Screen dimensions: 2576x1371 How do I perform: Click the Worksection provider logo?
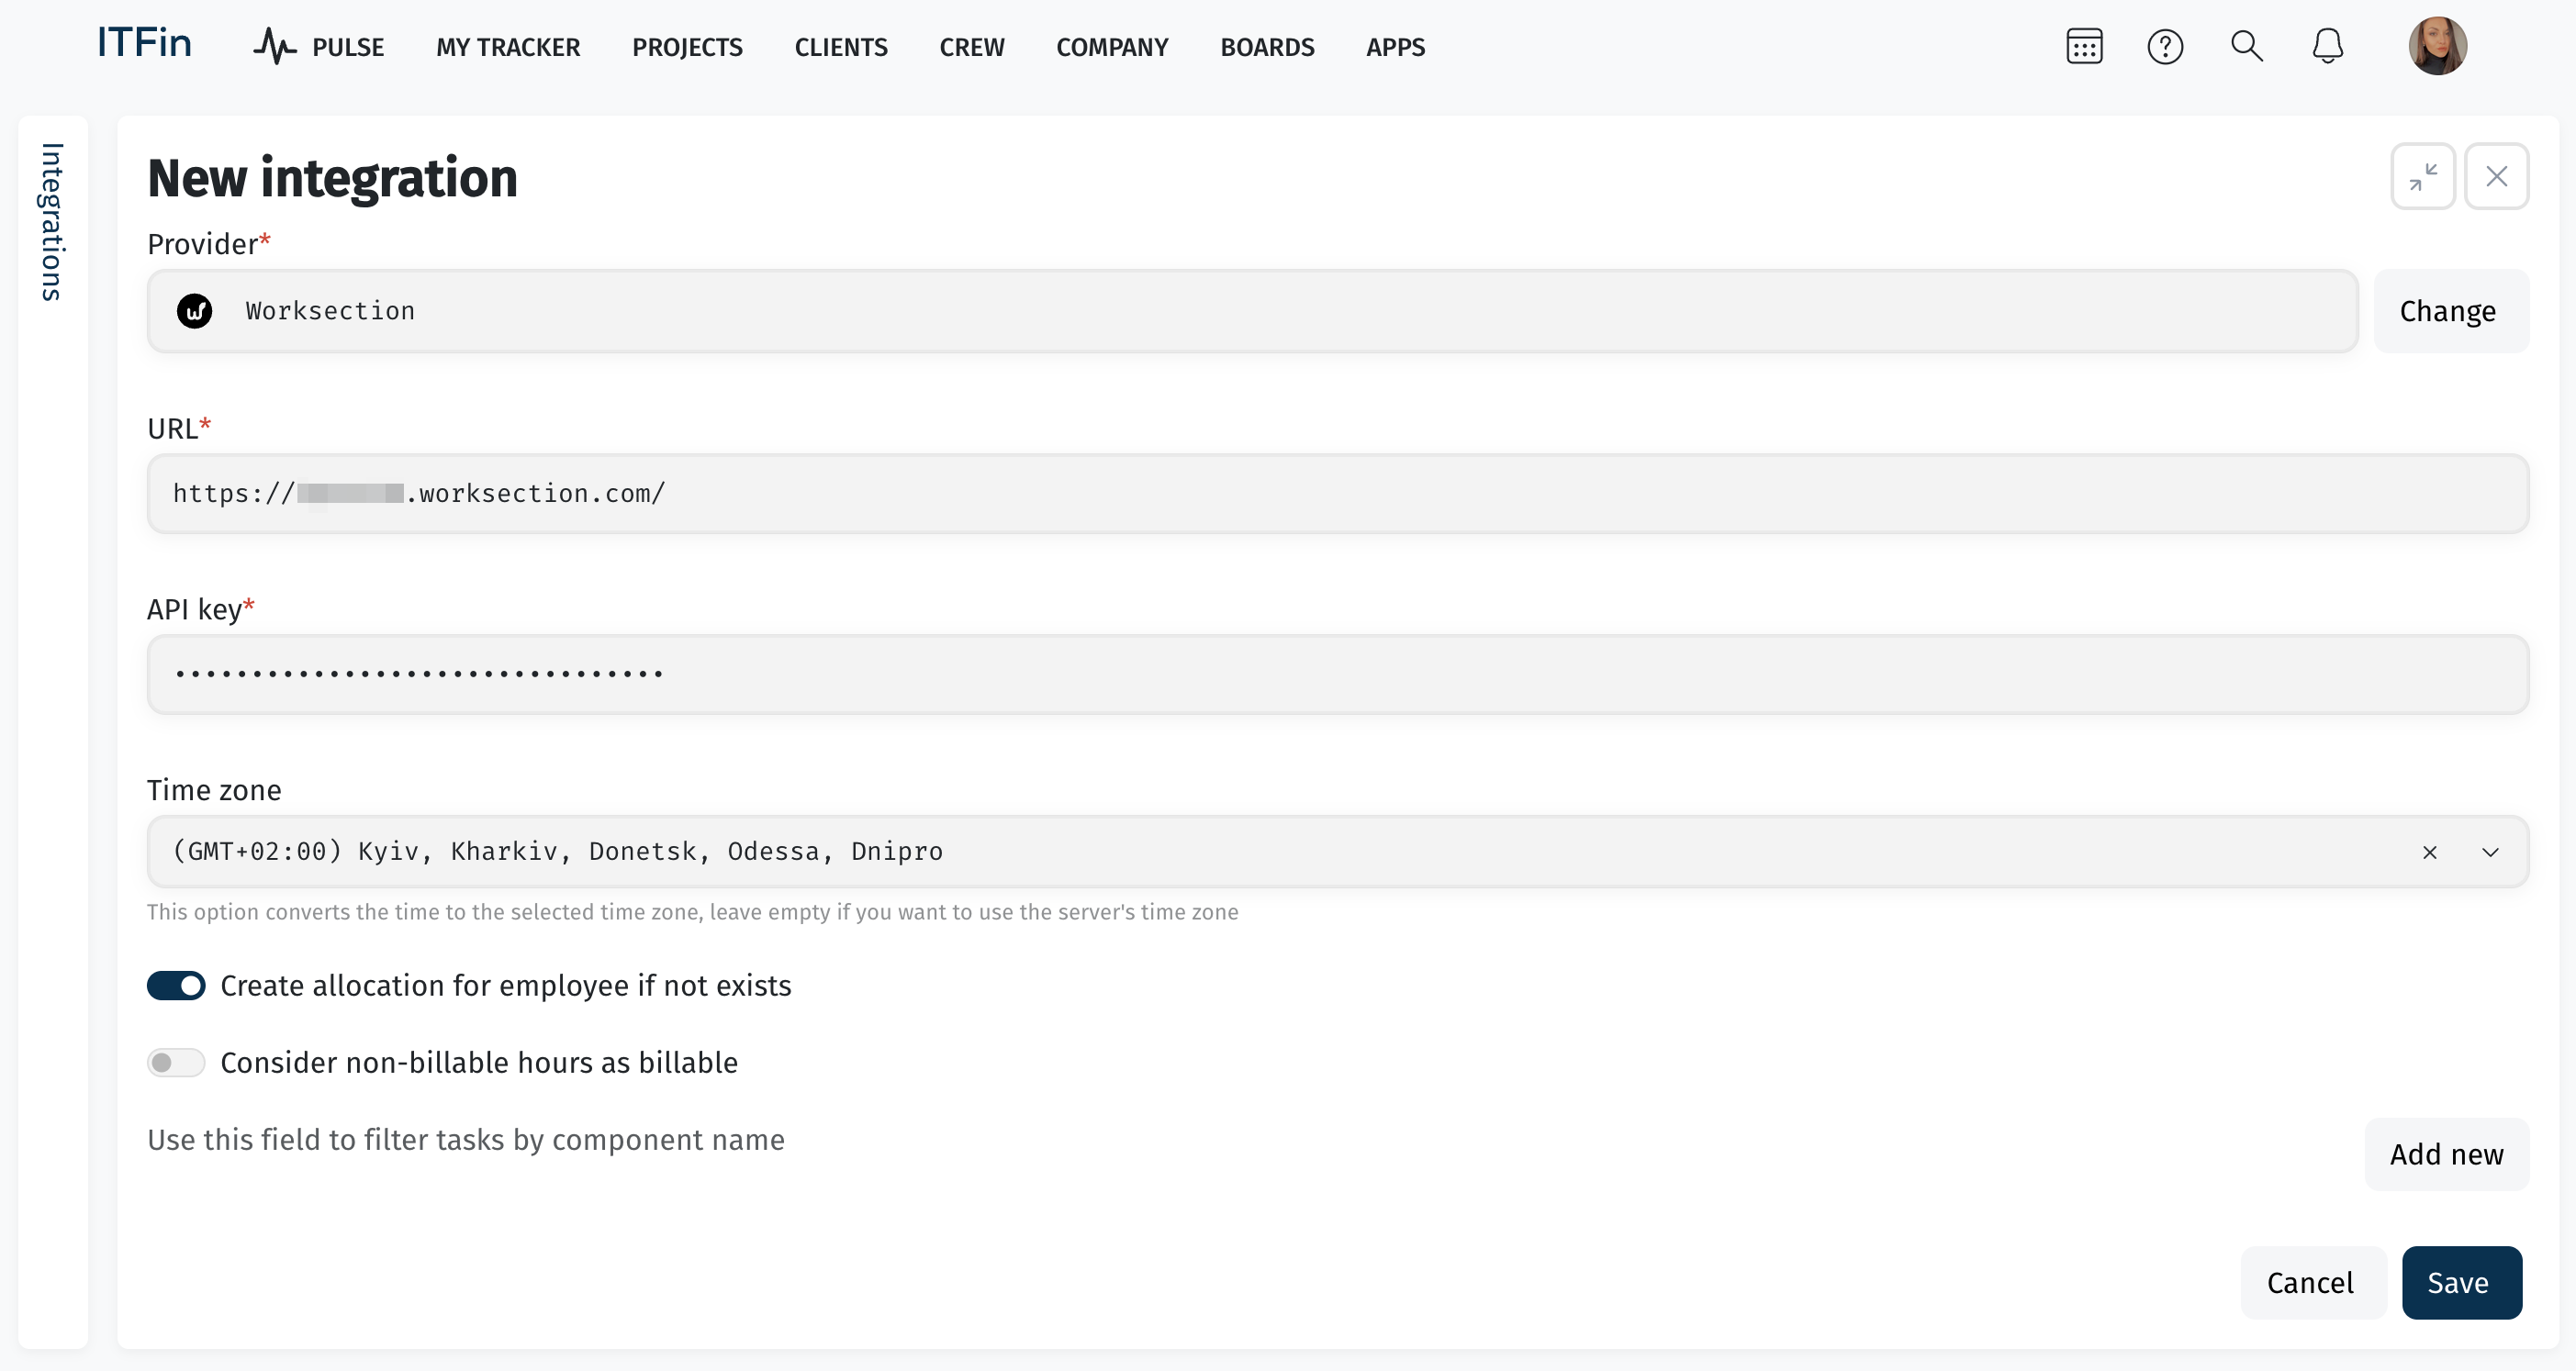(194, 311)
